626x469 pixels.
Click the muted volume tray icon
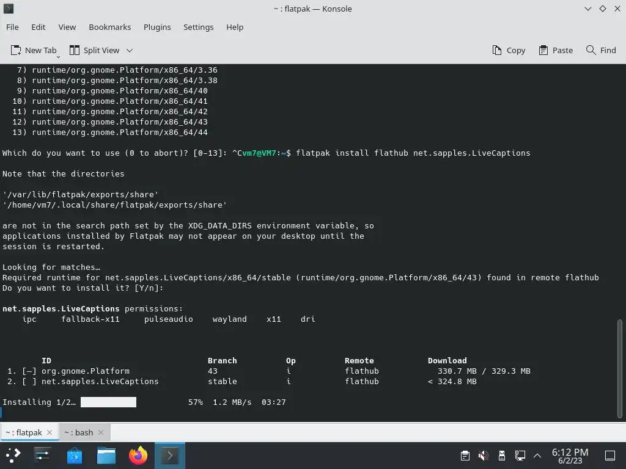[483, 456]
